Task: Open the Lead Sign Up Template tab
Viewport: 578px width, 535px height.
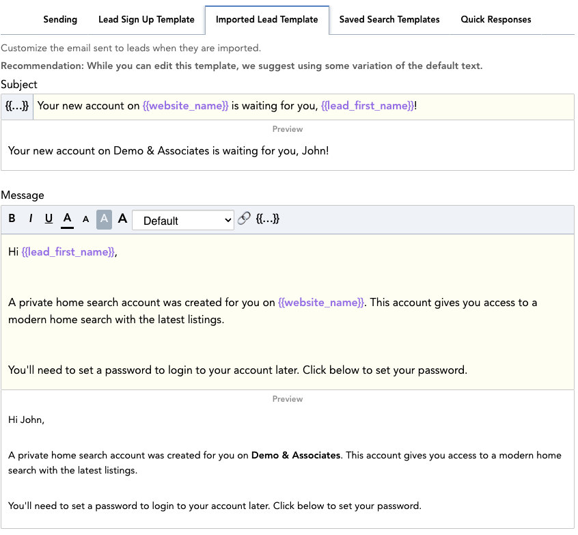Action: tap(146, 20)
